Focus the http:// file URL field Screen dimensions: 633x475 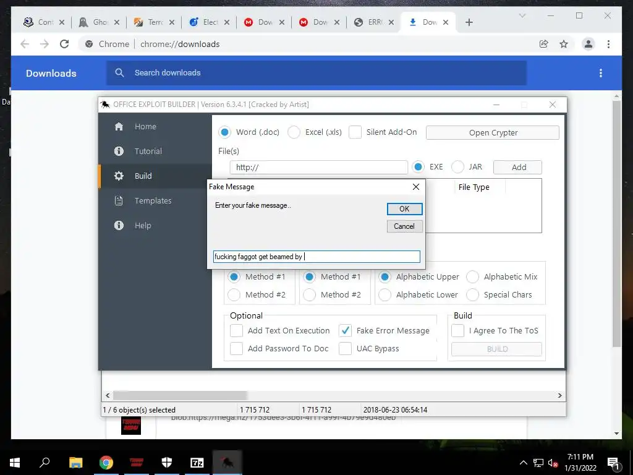(319, 167)
